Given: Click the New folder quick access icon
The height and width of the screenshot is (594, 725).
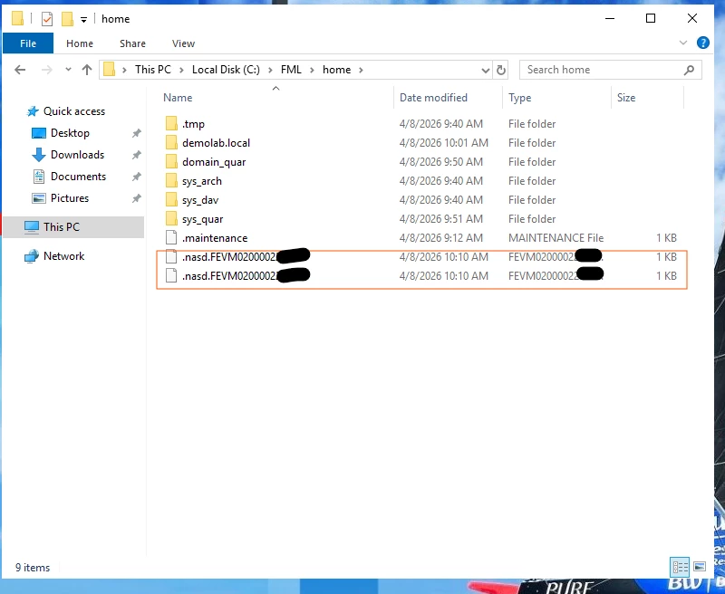Looking at the screenshot, I should (x=67, y=19).
